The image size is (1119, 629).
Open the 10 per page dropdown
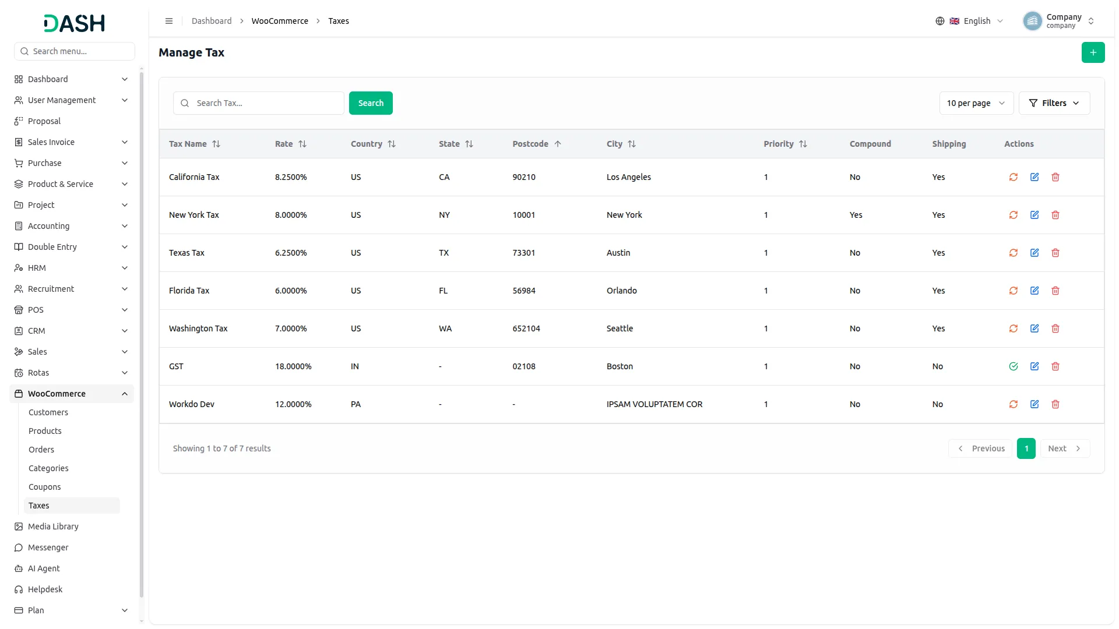point(976,103)
